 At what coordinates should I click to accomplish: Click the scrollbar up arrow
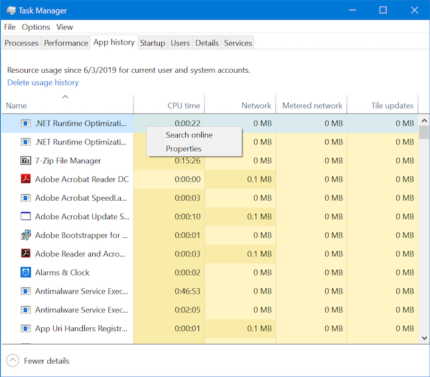(424, 121)
